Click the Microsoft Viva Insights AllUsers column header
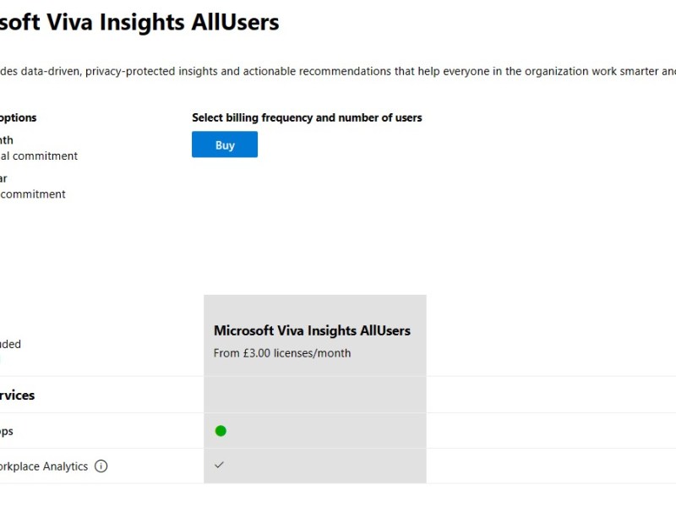 coord(314,330)
